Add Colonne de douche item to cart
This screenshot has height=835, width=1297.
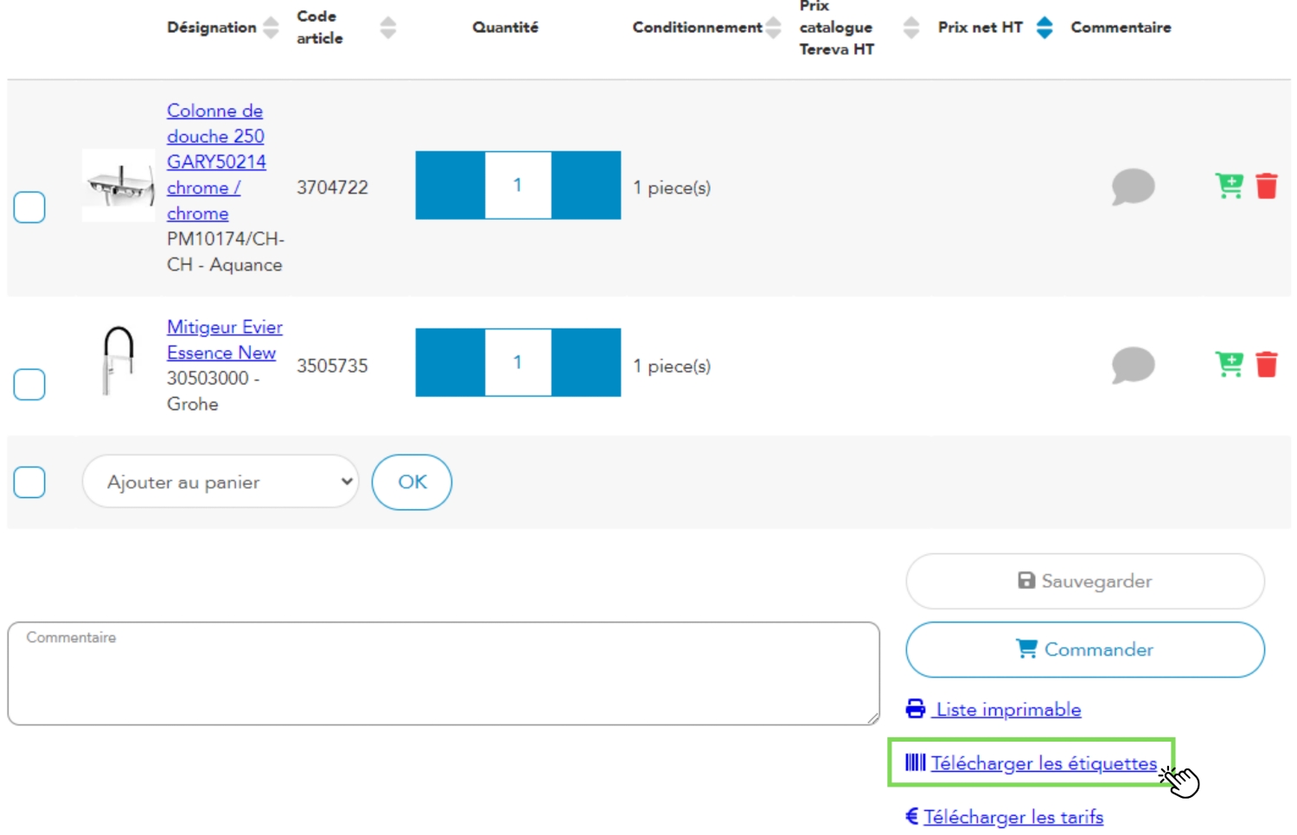1229,186
